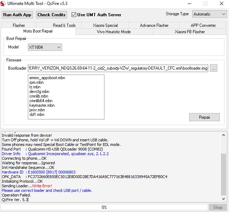Click the Found Port COM82 line

pos(52,149)
